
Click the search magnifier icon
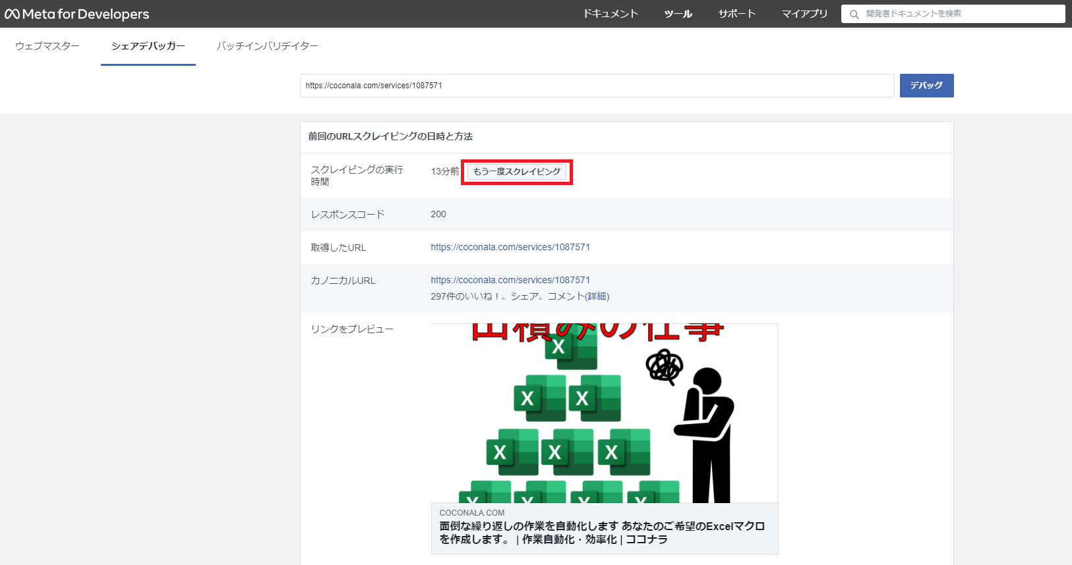[854, 14]
